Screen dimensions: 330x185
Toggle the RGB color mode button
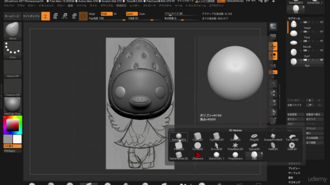point(107,14)
